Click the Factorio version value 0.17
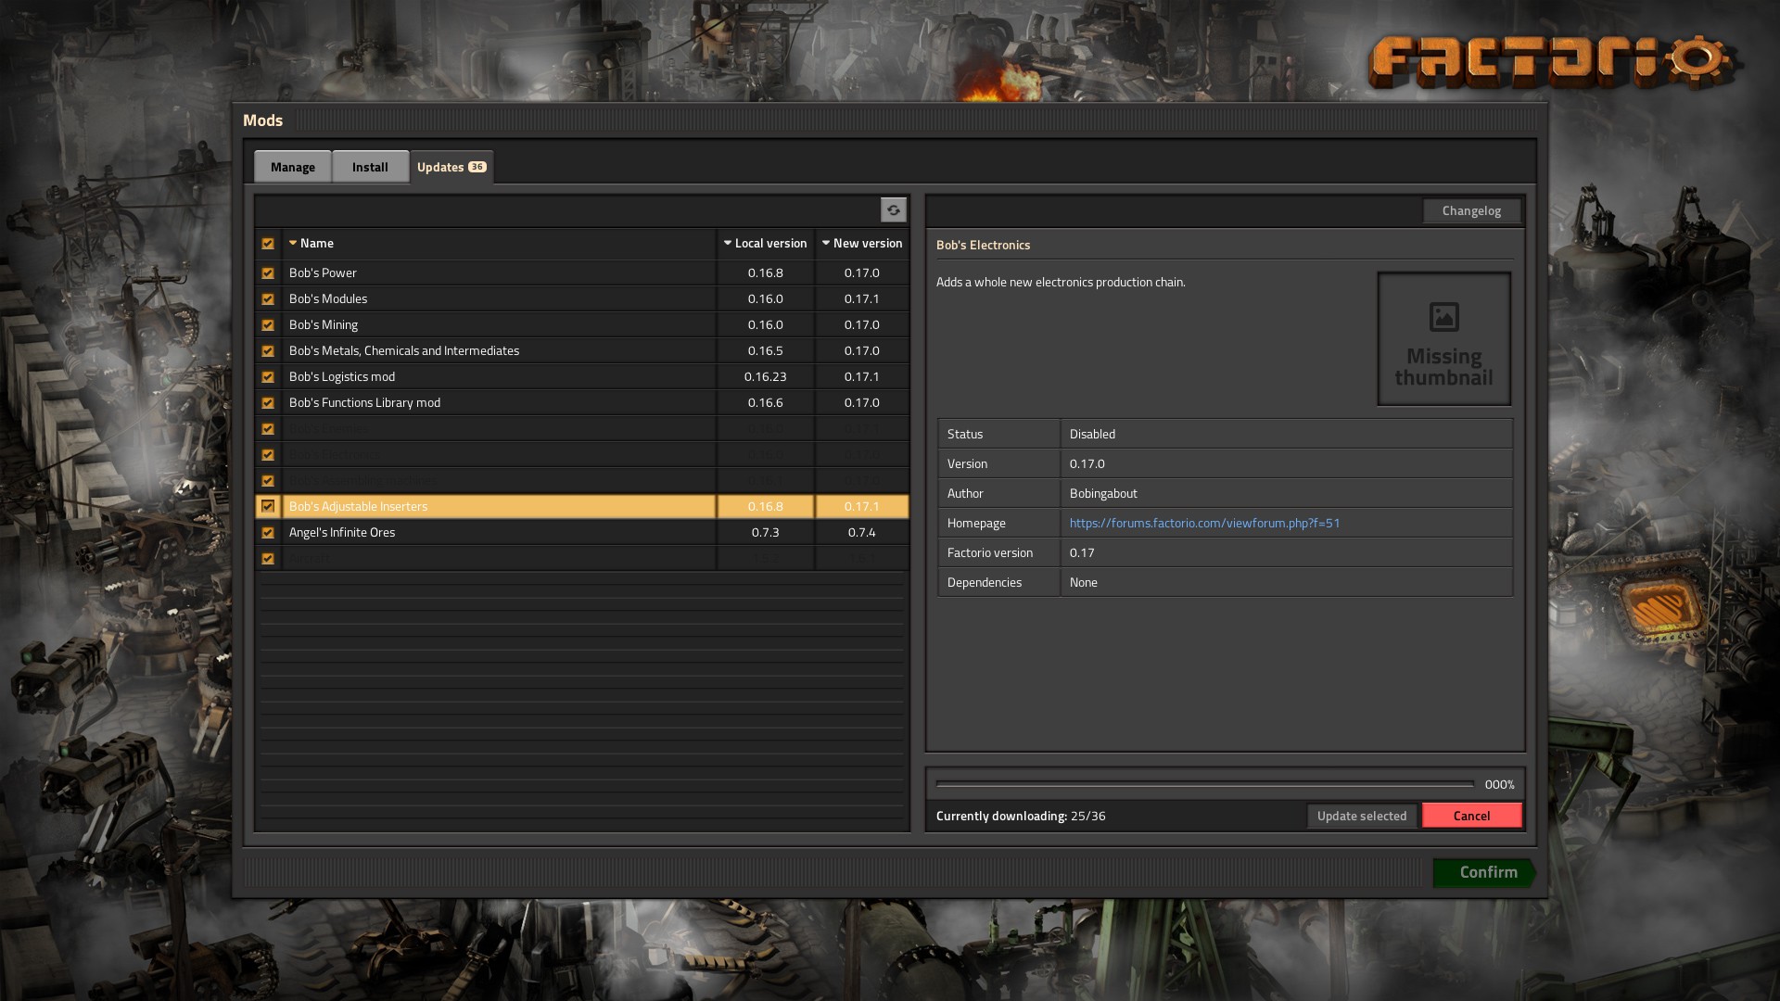Image resolution: width=1780 pixels, height=1001 pixels. (1082, 552)
